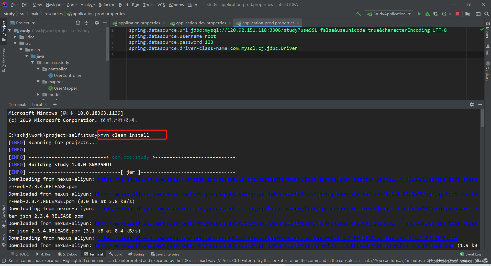Stop the running process red square
The width and height of the screenshot is (491, 266).
[x=457, y=14]
